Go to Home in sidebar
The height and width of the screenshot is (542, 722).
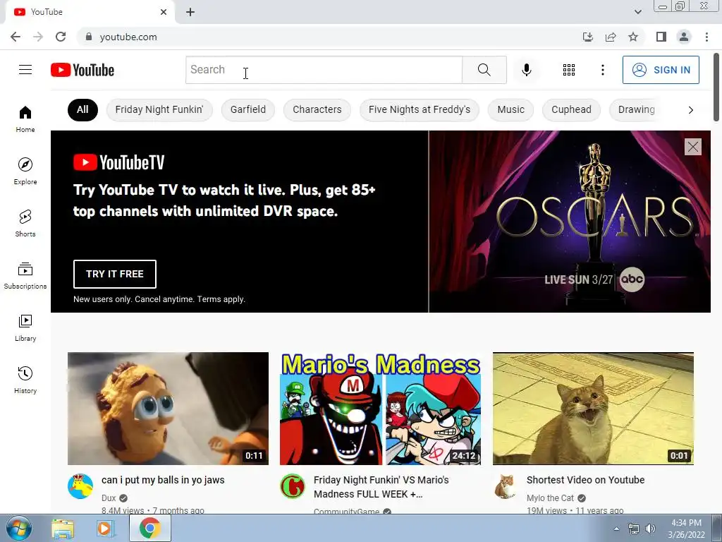click(x=25, y=119)
